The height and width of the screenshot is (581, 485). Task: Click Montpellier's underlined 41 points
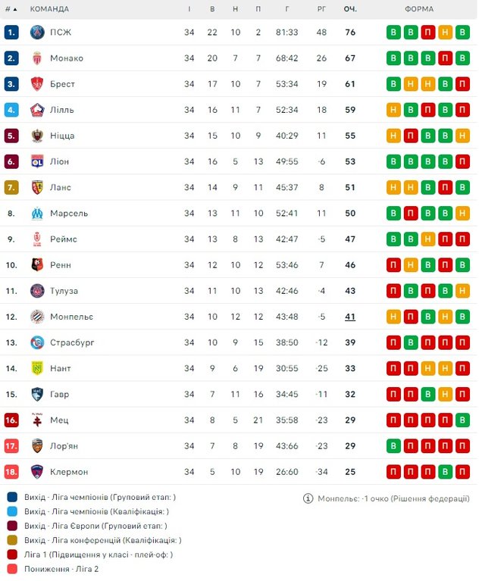350,317
